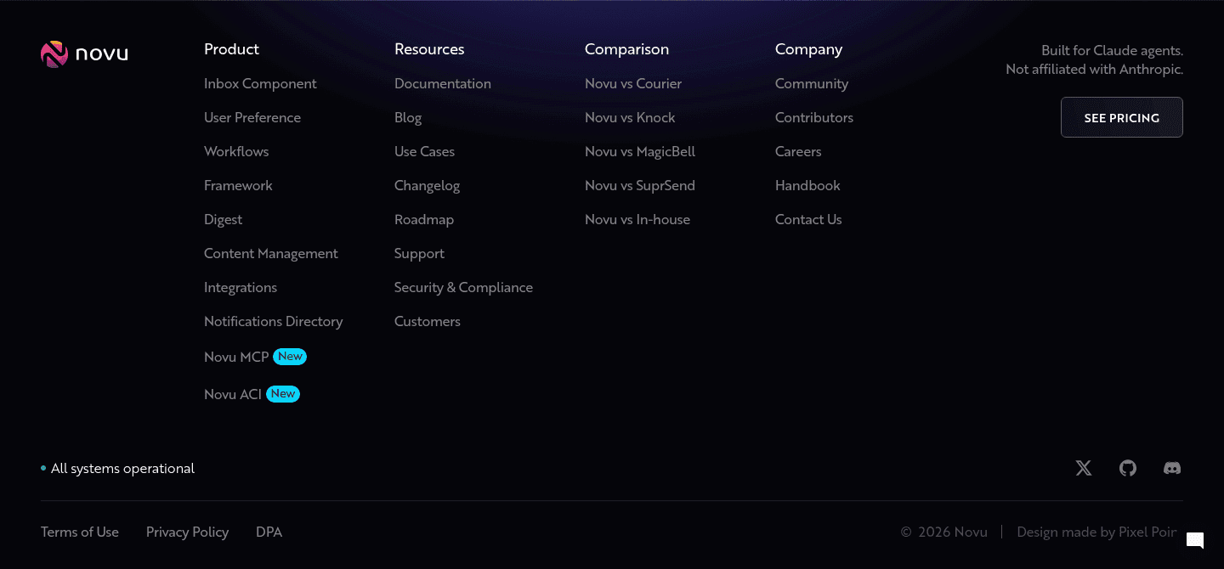
Task: Open the Novu MCP link
Action: (255, 357)
